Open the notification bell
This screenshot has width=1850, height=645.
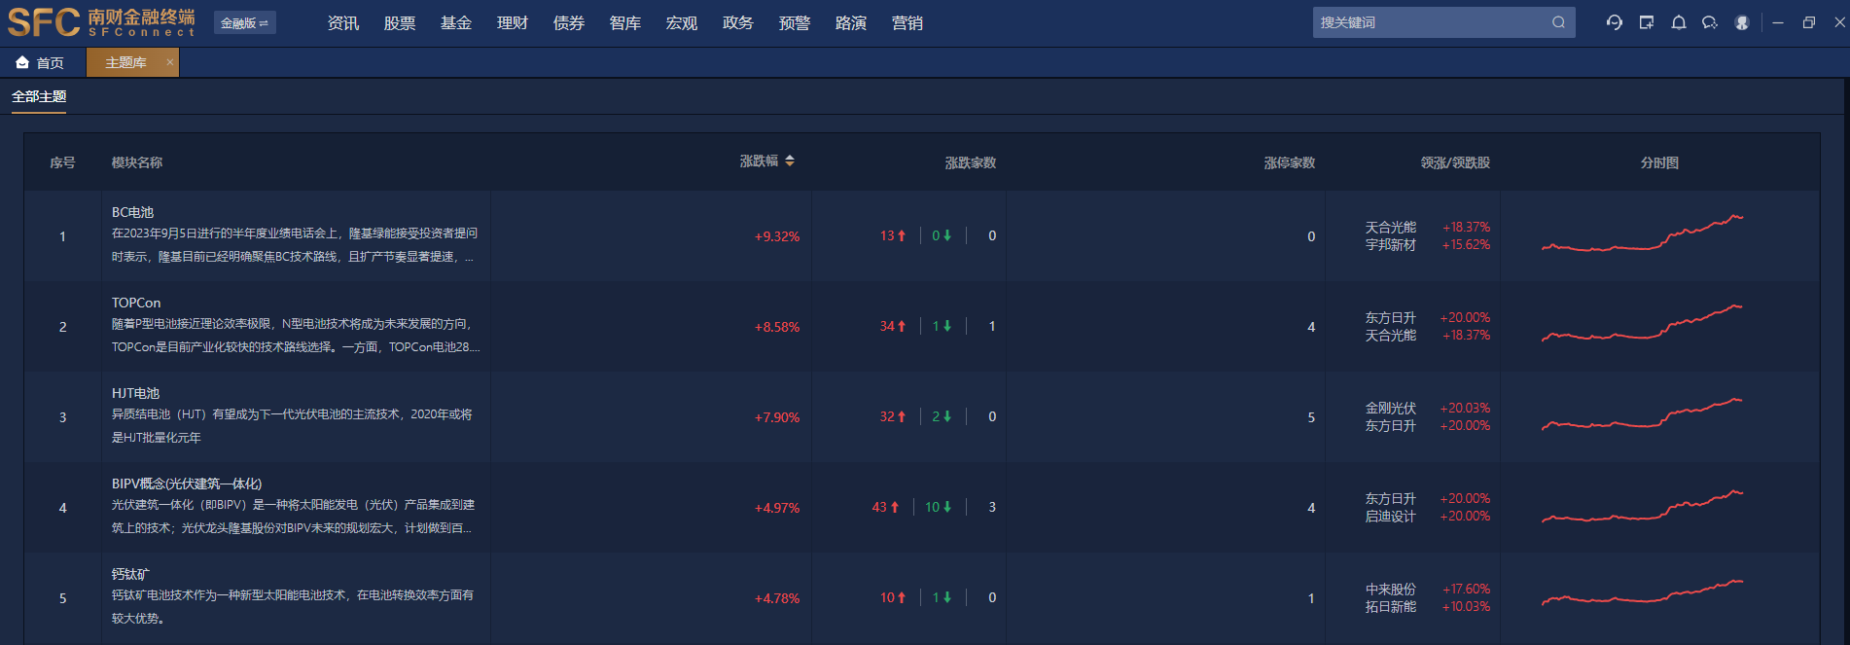tap(1679, 22)
